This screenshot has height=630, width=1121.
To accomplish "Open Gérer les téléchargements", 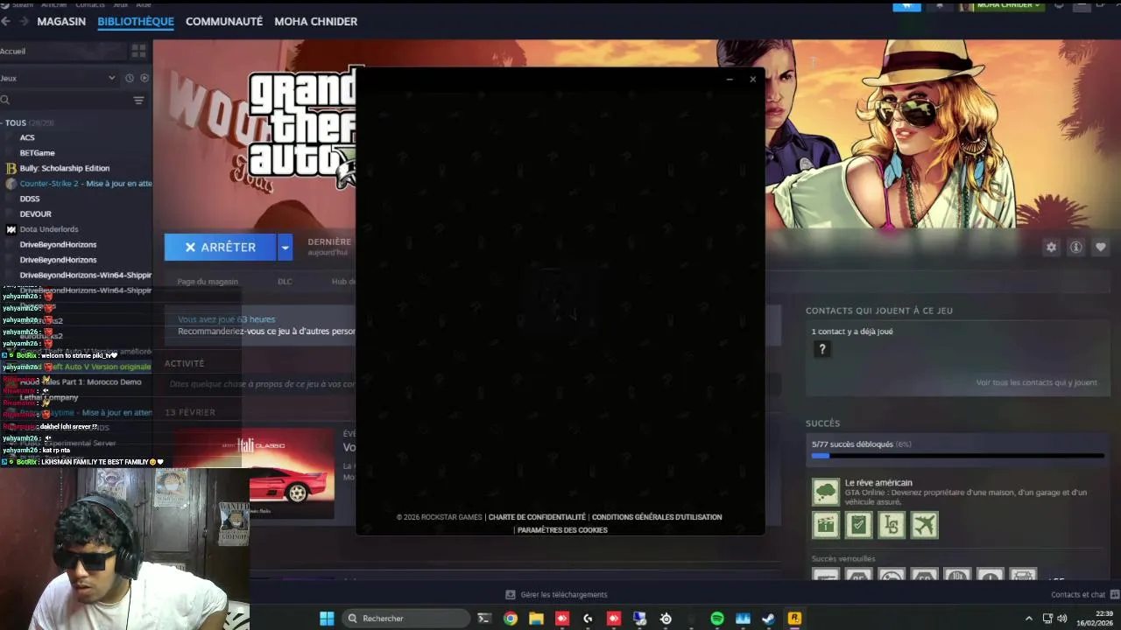I will pyautogui.click(x=556, y=594).
